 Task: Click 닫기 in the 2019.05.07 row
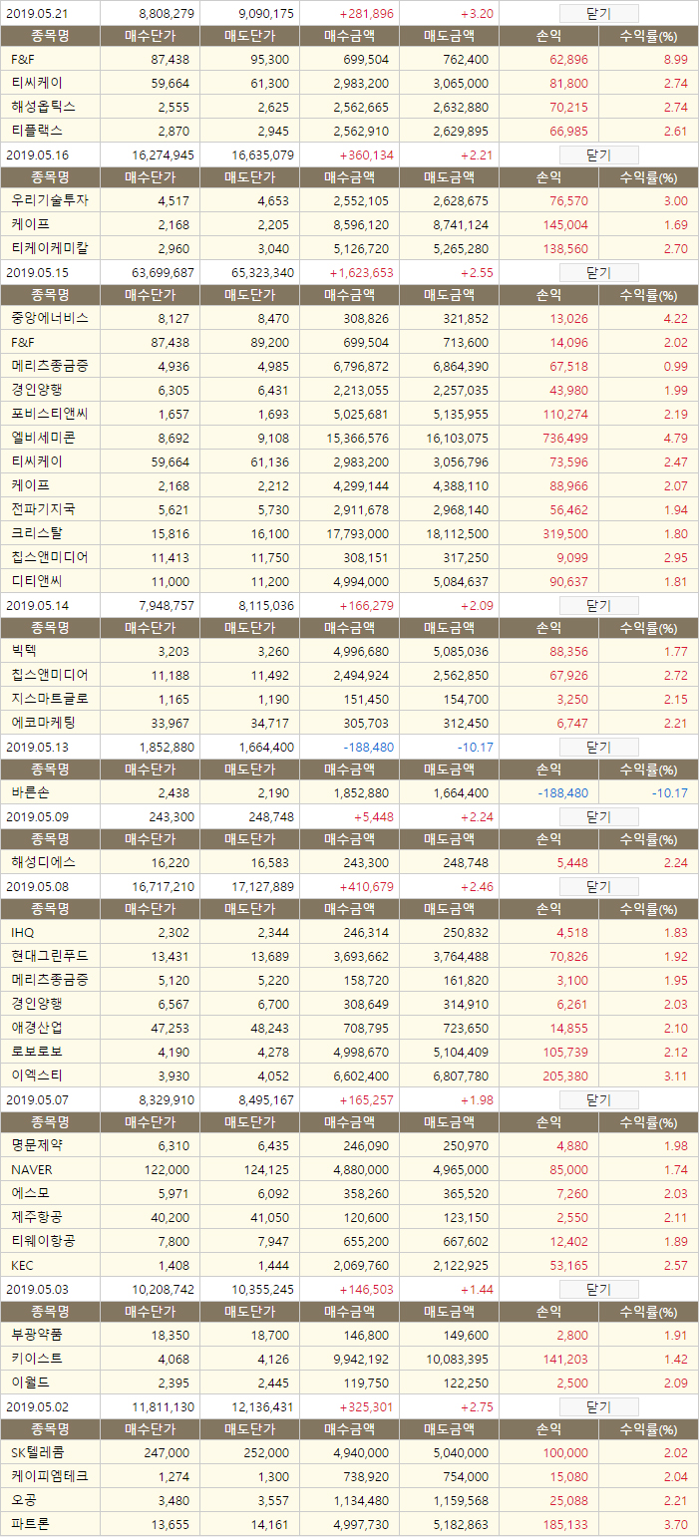(x=598, y=1100)
